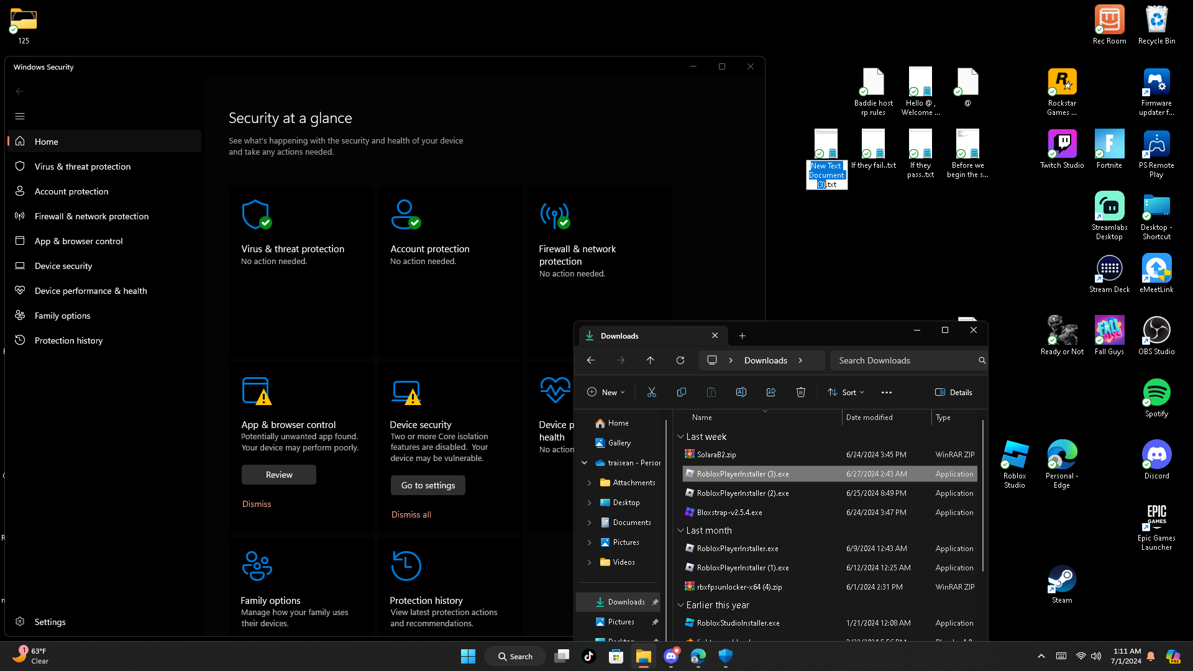The image size is (1193, 671).
Task: Collapse the Last week file group
Action: tap(680, 437)
